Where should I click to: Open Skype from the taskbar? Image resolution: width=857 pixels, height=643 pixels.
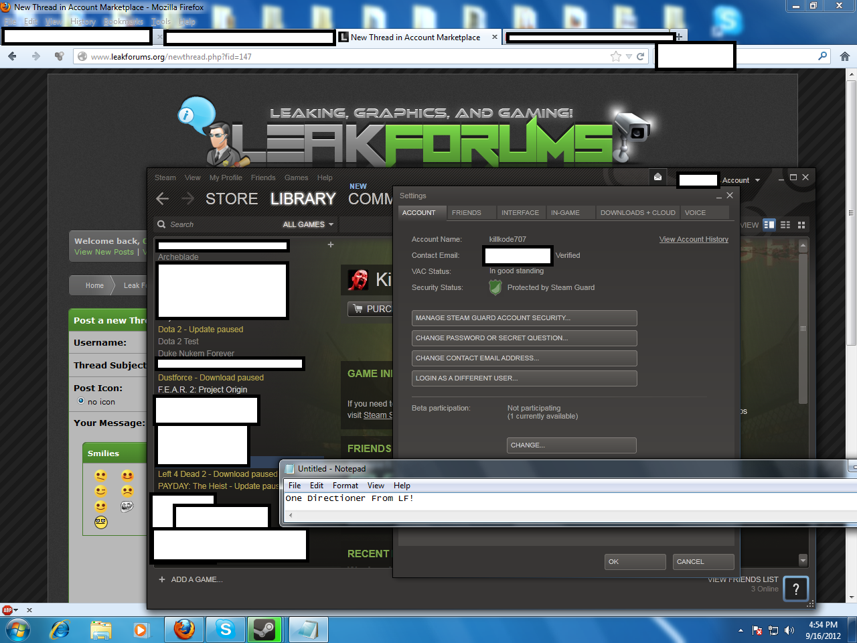tap(226, 630)
